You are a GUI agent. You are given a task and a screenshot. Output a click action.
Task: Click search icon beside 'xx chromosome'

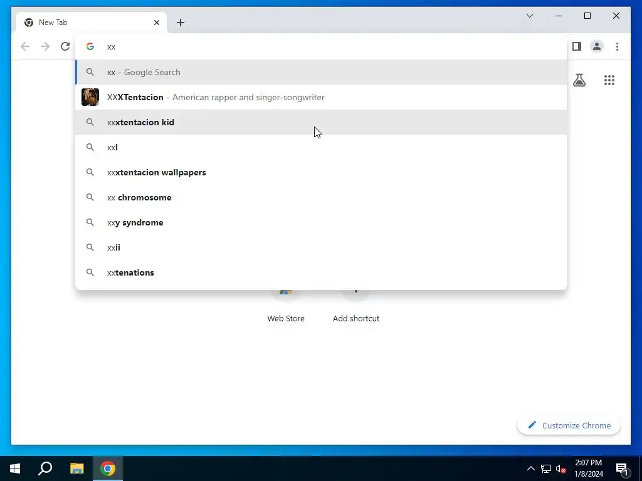pyautogui.click(x=90, y=197)
